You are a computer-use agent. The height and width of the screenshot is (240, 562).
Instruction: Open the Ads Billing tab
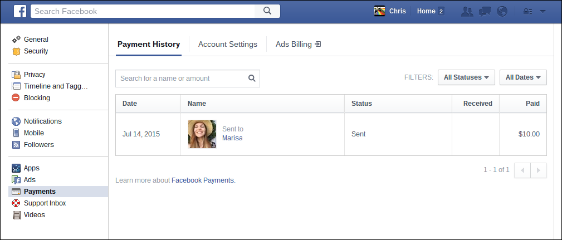298,45
